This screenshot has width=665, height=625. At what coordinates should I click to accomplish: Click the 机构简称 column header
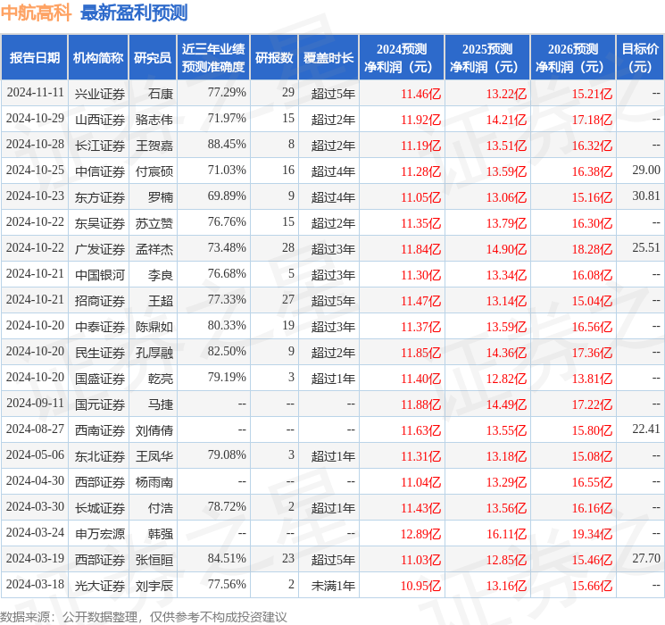[98, 58]
